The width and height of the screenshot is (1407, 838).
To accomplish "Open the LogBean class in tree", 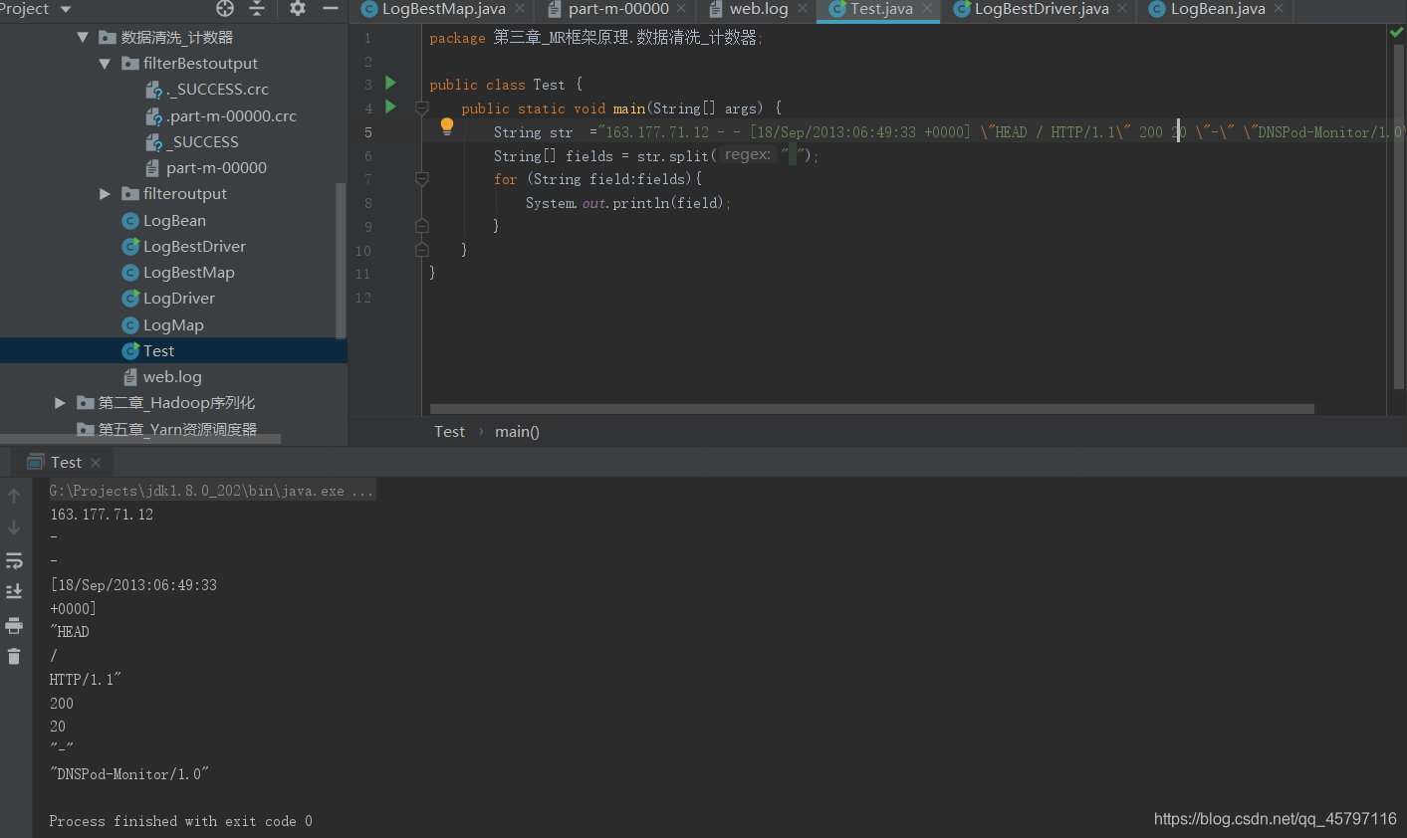I will coord(164,221).
